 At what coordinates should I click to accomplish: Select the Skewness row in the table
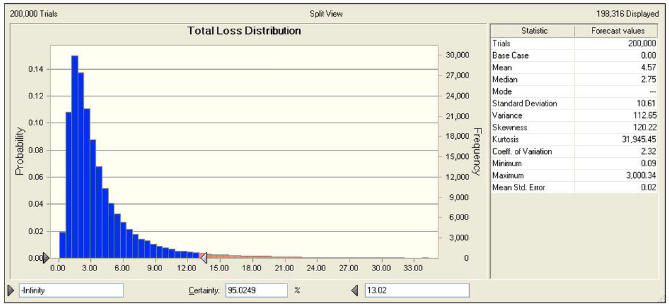[x=575, y=127]
